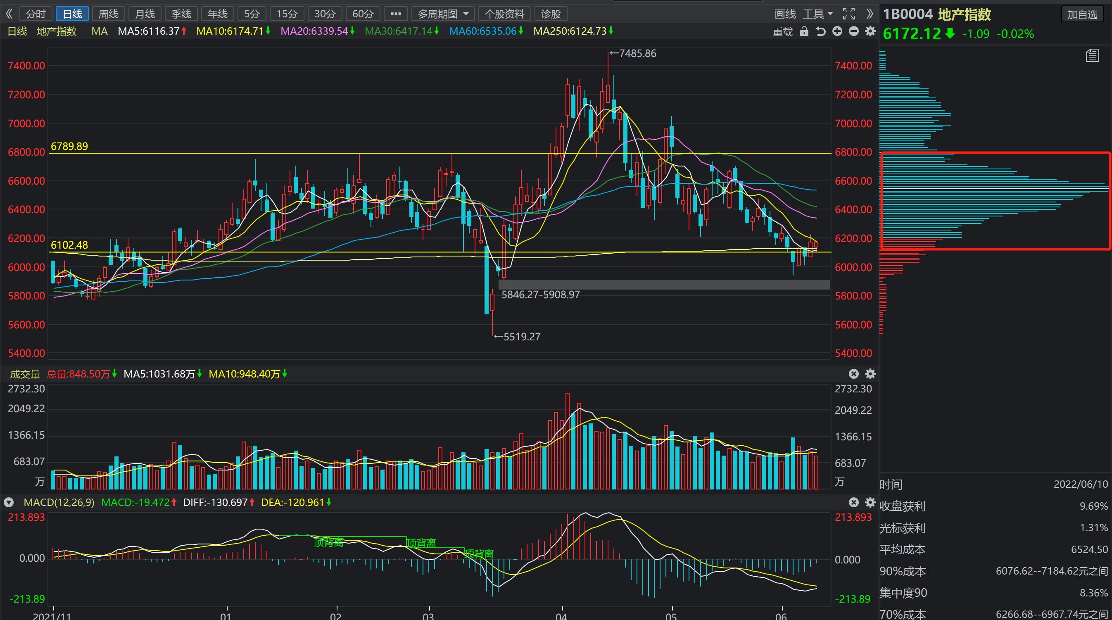Expand the MACD indicator dropdown arrow
Image resolution: width=1112 pixels, height=620 pixels.
point(9,503)
